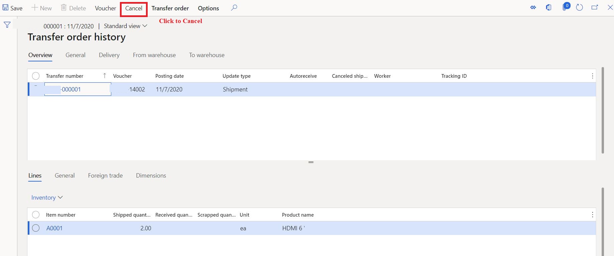The width and height of the screenshot is (614, 256).
Task: Expand the Inventory dropdown menu
Action: (47, 198)
